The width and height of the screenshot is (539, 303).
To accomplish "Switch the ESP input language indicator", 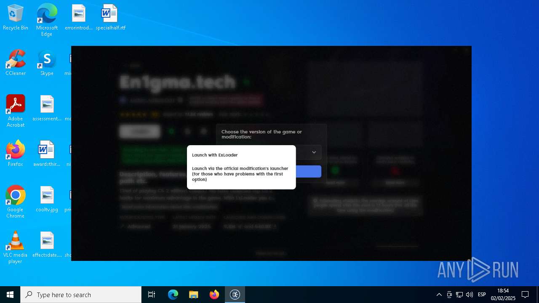I will (x=482, y=295).
